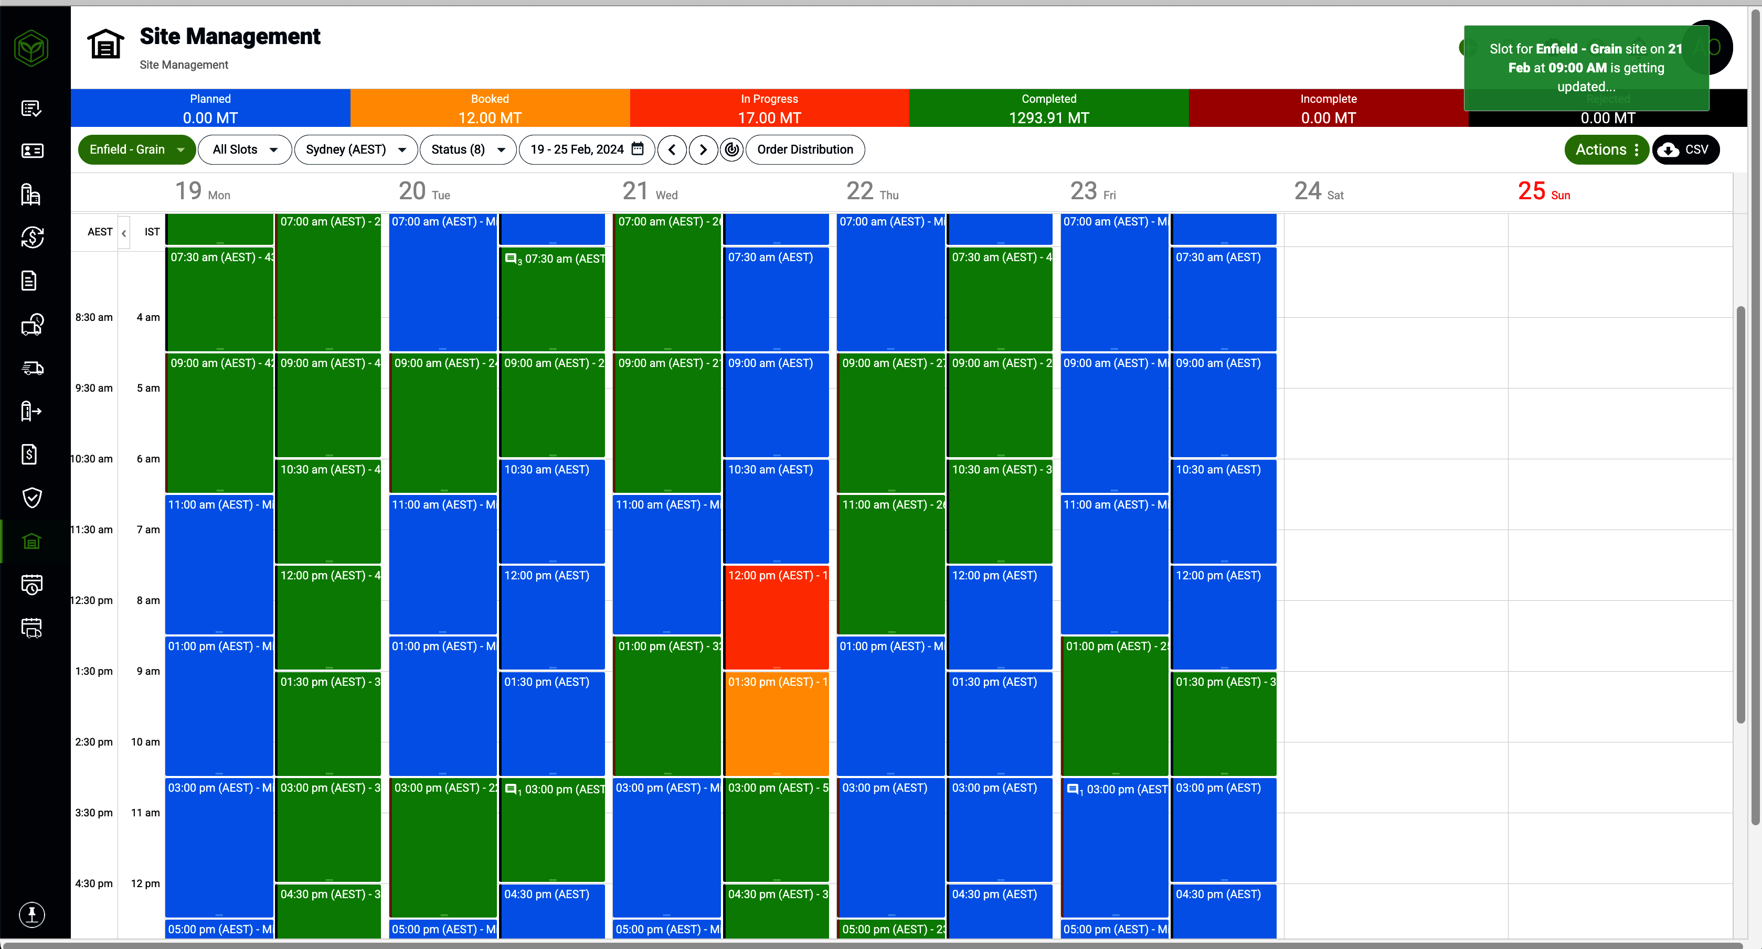Open the ID card sidebar icon

pos(31,150)
